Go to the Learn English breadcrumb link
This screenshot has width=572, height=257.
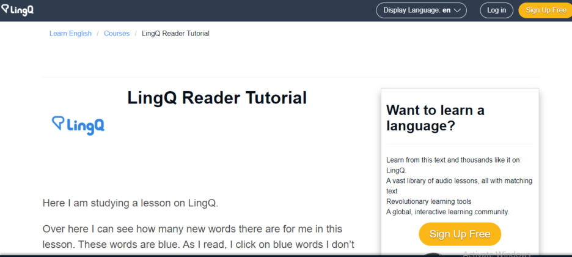[x=70, y=34]
